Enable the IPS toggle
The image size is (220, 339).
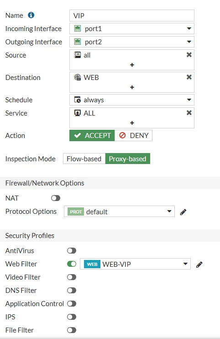coord(72,317)
